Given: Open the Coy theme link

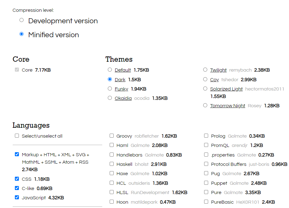Looking at the screenshot, I should tap(214, 80).
